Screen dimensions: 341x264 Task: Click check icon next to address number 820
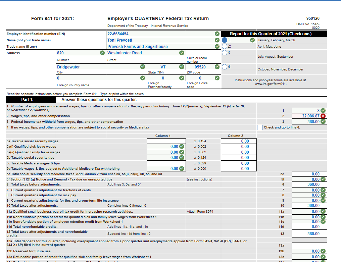(x=102, y=53)
